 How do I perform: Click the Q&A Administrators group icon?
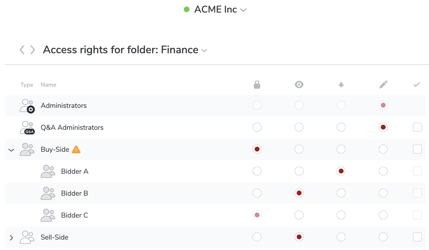[27, 127]
